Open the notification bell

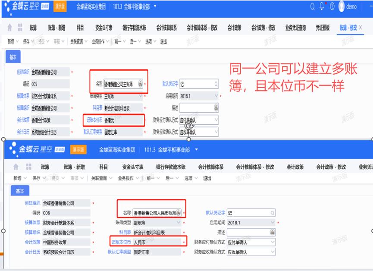(x=322, y=6)
